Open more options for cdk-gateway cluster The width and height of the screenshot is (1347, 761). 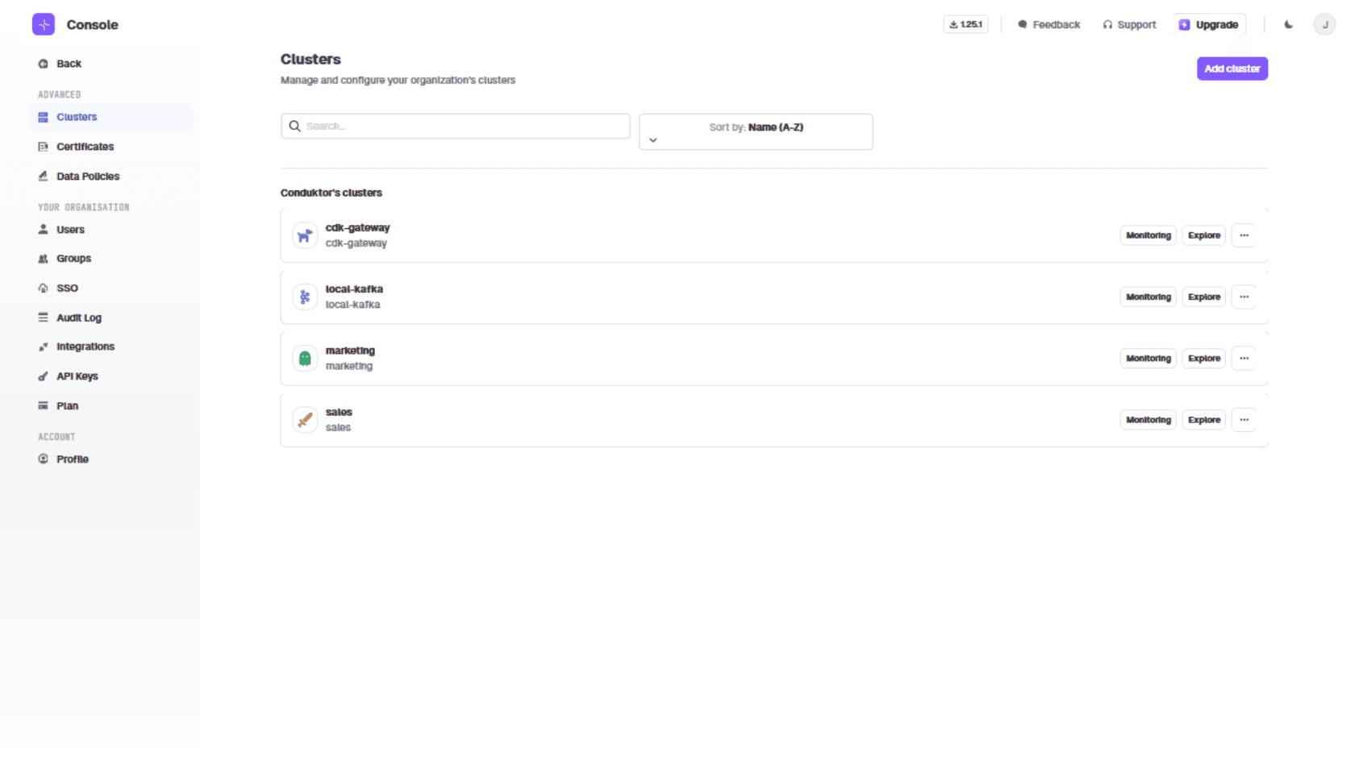coord(1244,235)
